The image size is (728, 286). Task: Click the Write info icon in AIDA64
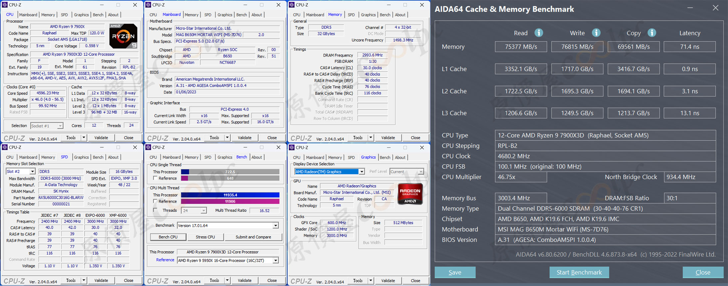coord(596,33)
